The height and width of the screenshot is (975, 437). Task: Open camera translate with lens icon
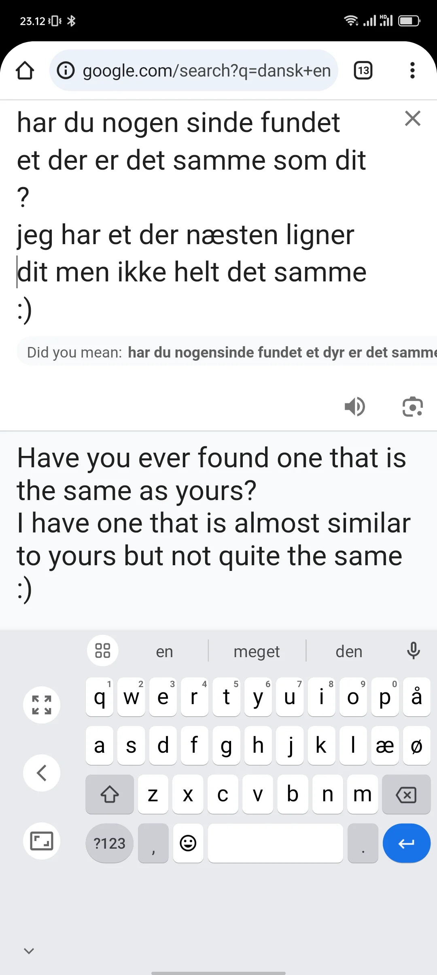(412, 407)
